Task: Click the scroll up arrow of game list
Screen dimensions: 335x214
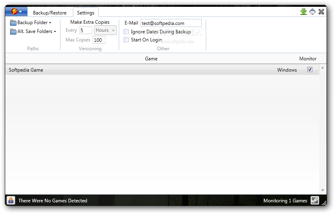Action: 323,68
